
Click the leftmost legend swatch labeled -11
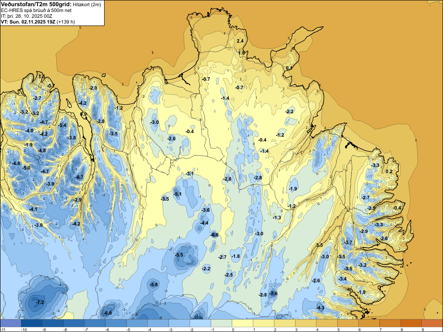(11, 323)
